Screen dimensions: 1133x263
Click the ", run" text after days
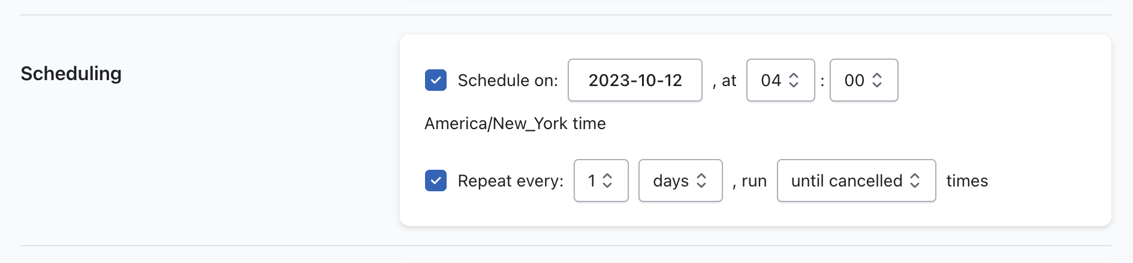point(750,181)
